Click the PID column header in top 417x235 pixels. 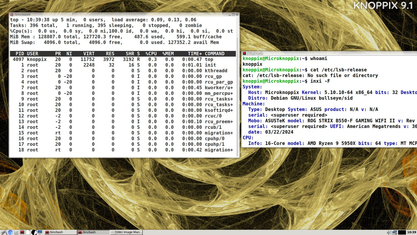[x=20, y=54]
